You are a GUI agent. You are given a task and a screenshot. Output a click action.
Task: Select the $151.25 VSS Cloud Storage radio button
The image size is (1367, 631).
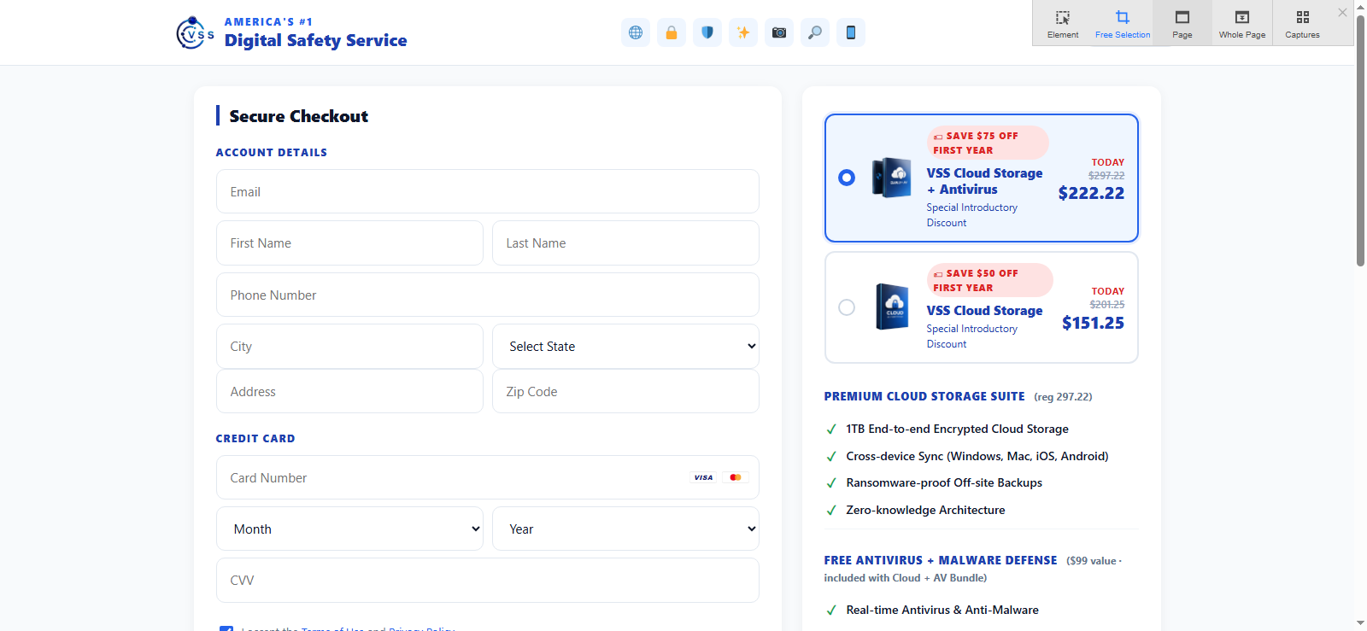(x=847, y=307)
